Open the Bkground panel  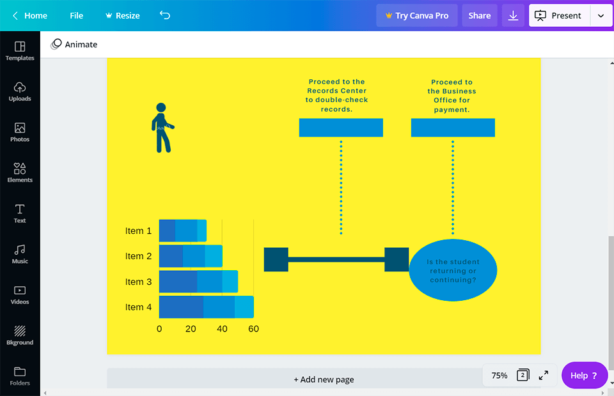click(20, 335)
